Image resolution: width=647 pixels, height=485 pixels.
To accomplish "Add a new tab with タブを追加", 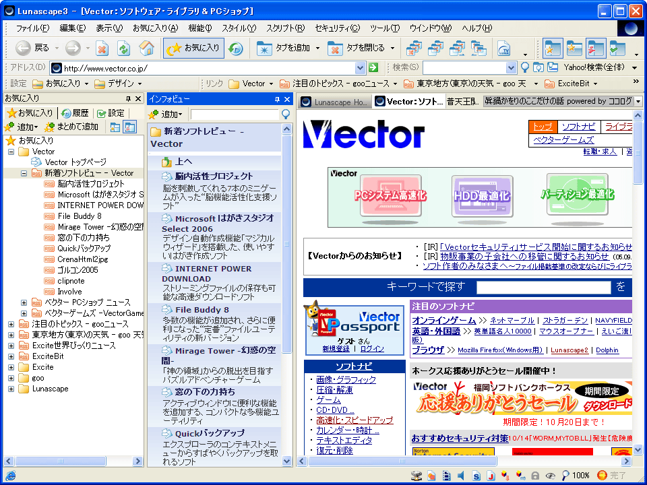I will [283, 48].
